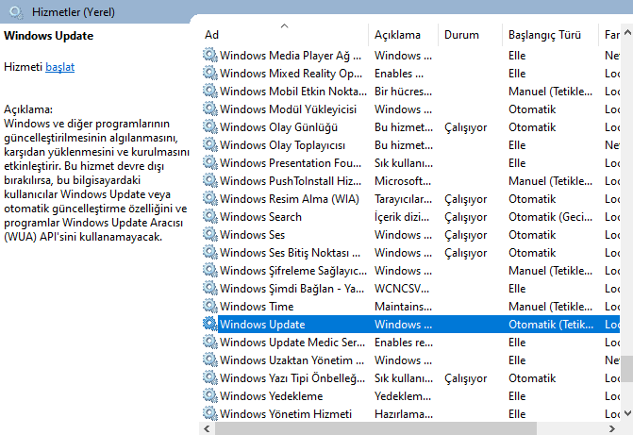Click the gear icon of Windows Modül Yükleyicisi
Viewport: 633px width, 435px height.
(210, 109)
